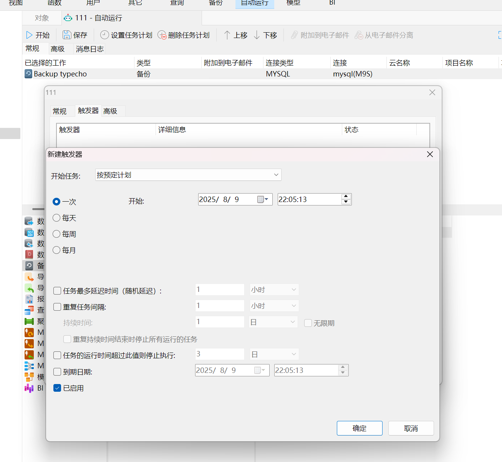Click the repeat interval value field

tap(220, 306)
